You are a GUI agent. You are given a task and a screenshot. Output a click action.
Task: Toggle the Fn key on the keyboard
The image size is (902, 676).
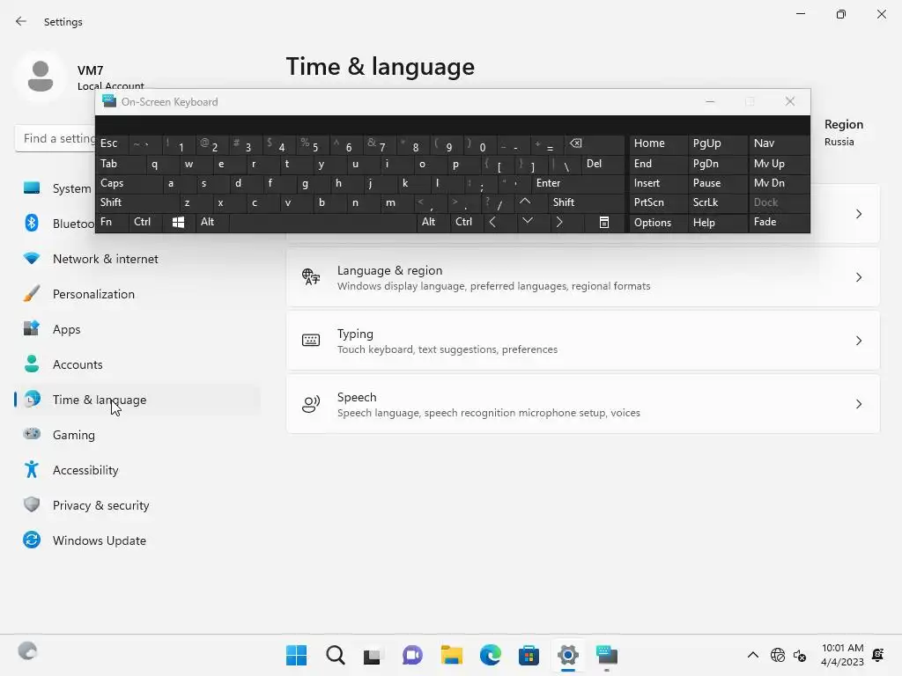pos(112,222)
